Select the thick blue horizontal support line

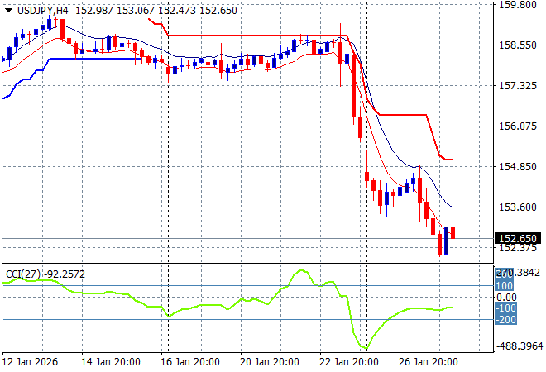coord(96,59)
